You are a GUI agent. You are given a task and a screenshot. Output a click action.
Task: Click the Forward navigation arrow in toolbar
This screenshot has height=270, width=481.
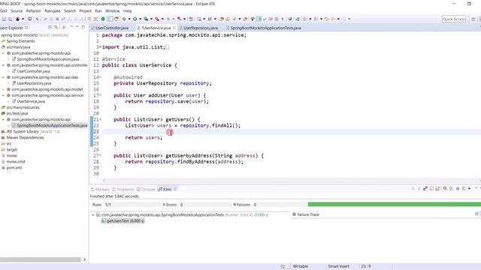(344, 19)
